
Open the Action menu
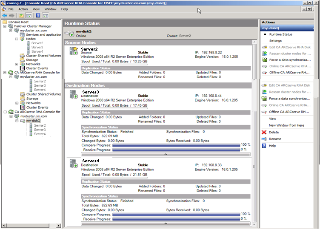23,9
